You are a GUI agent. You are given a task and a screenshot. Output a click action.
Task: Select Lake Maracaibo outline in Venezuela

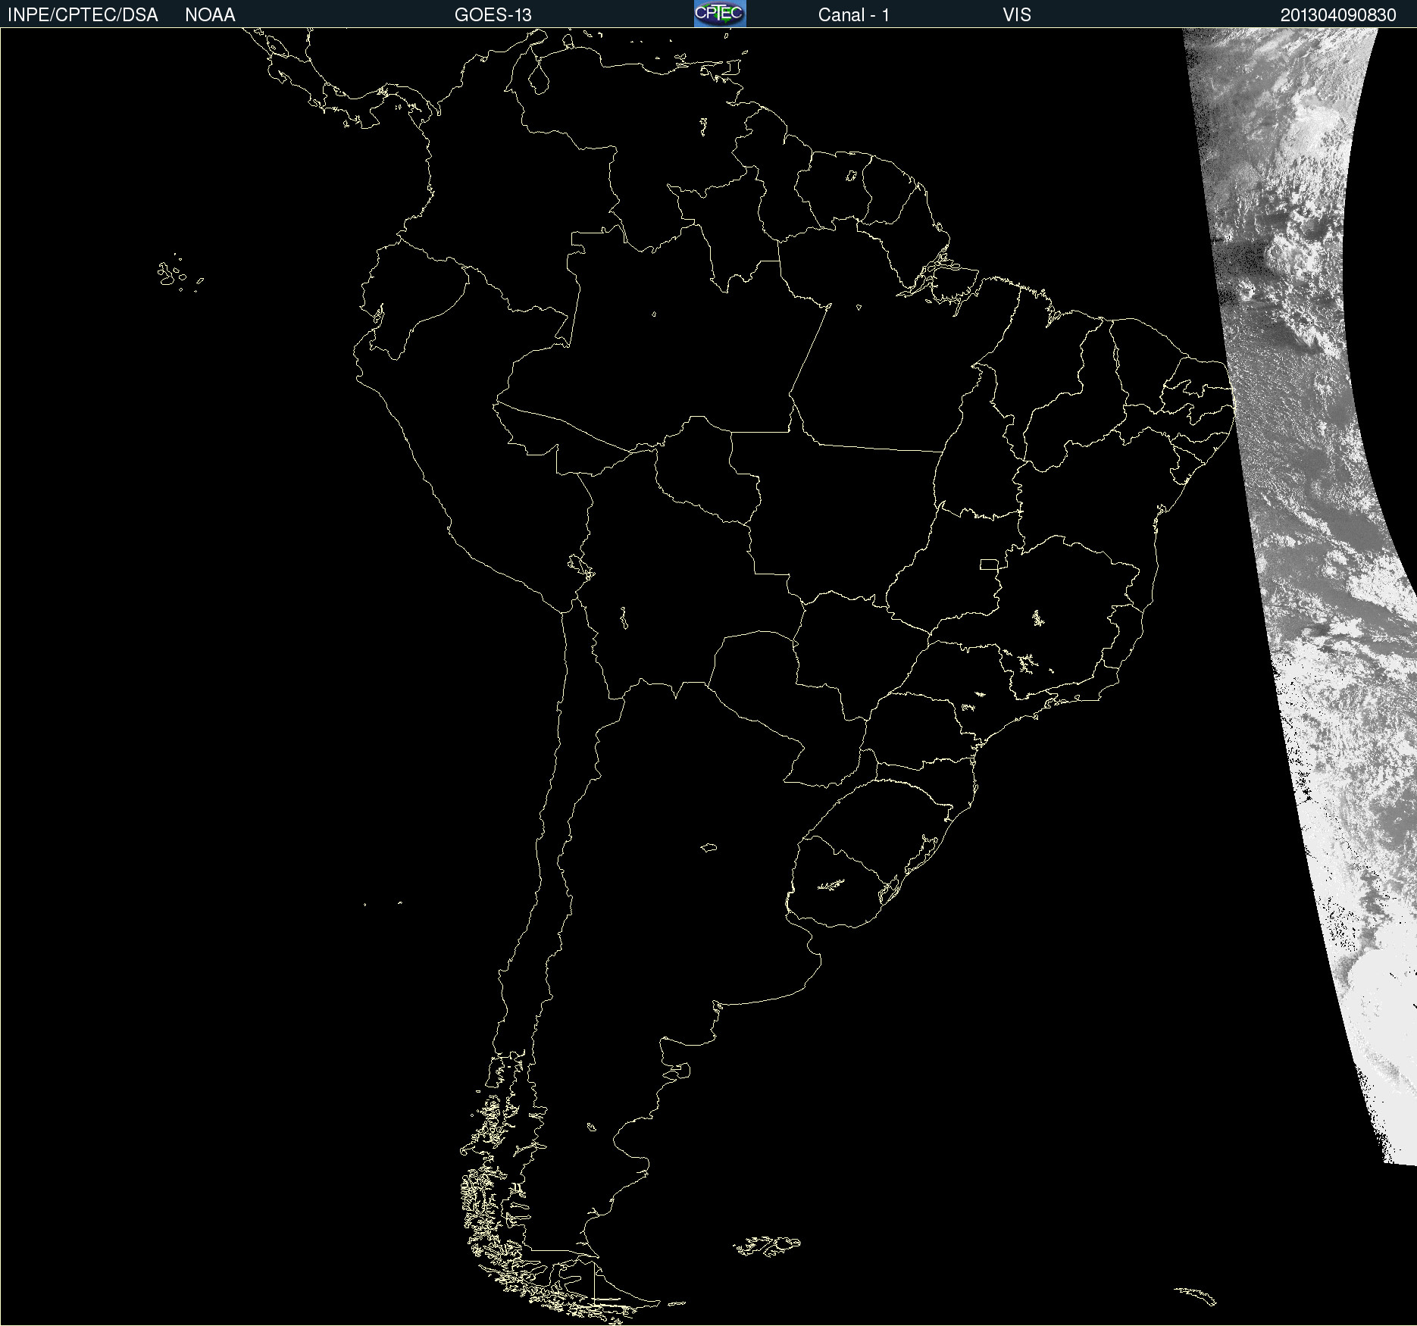[539, 77]
